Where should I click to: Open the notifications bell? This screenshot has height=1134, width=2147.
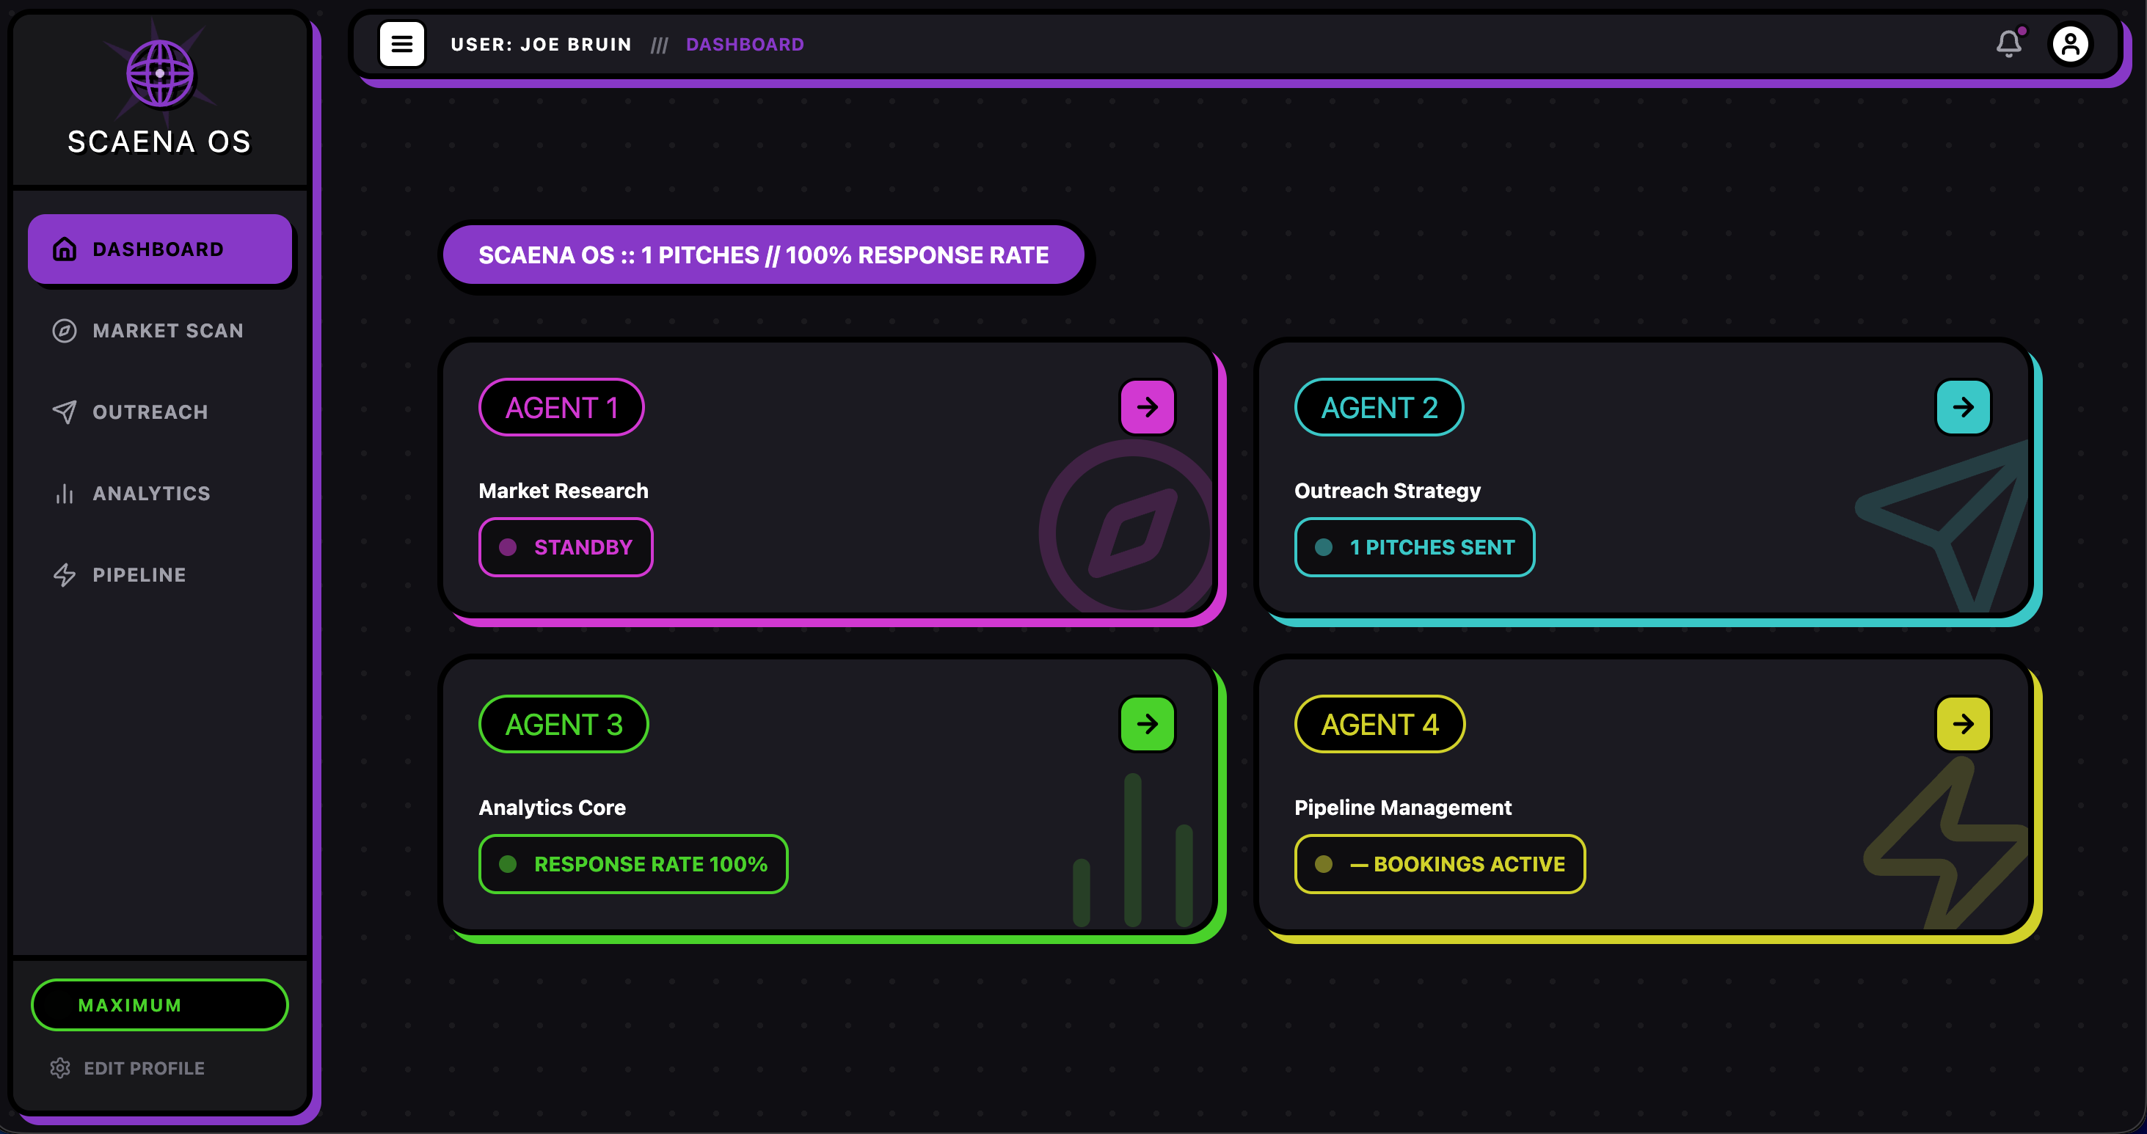(2008, 44)
